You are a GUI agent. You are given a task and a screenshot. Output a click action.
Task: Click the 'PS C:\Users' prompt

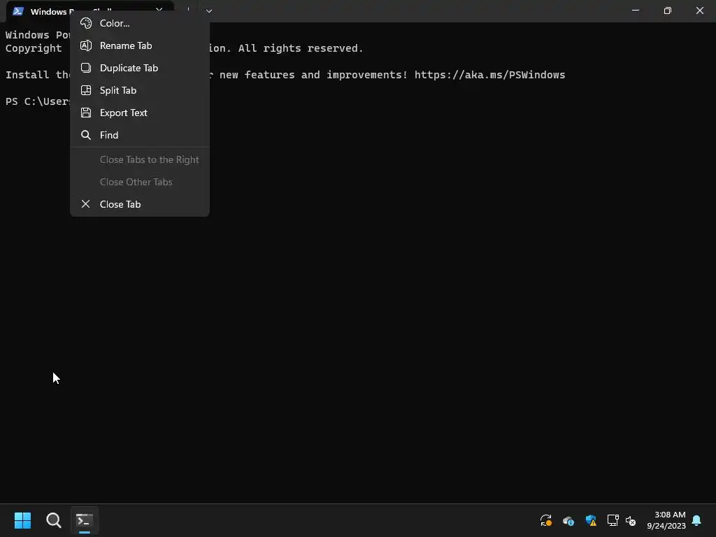click(38, 101)
